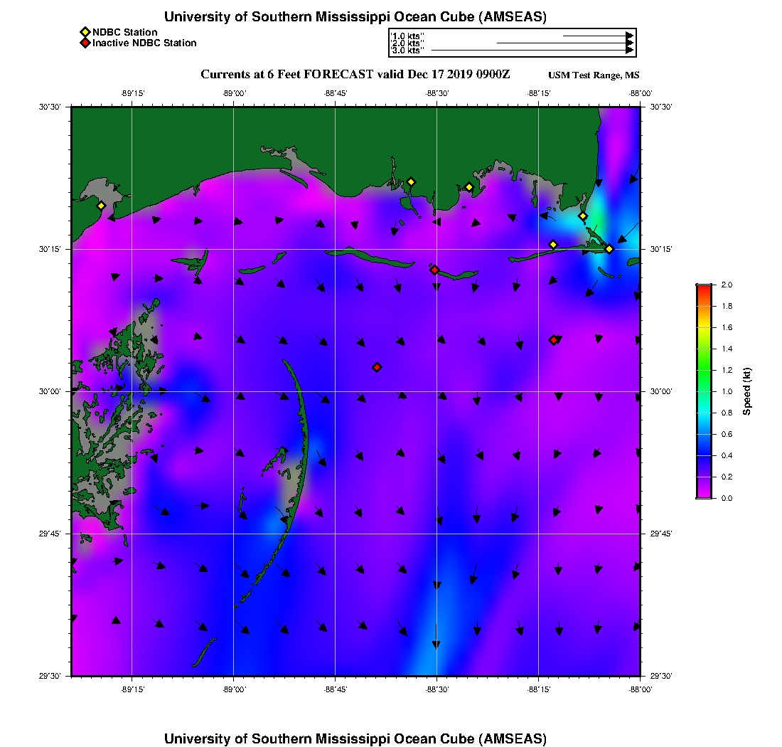Click the easternmost red inactive station marker
Image resolution: width=782 pixels, height=747 pixels.
pos(554,340)
